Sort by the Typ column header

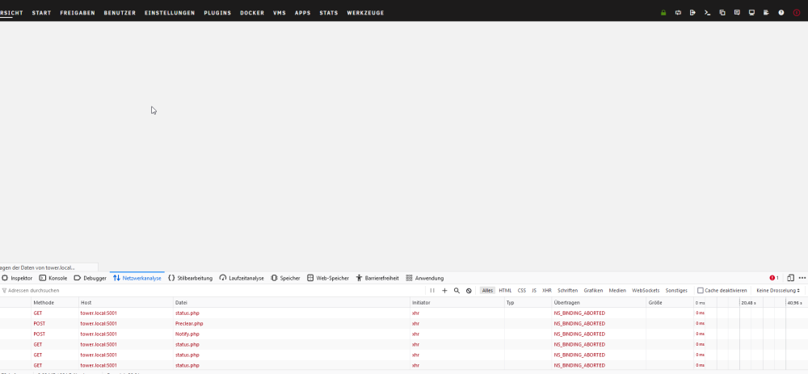click(528, 302)
